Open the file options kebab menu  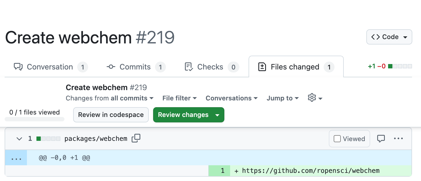pos(398,139)
